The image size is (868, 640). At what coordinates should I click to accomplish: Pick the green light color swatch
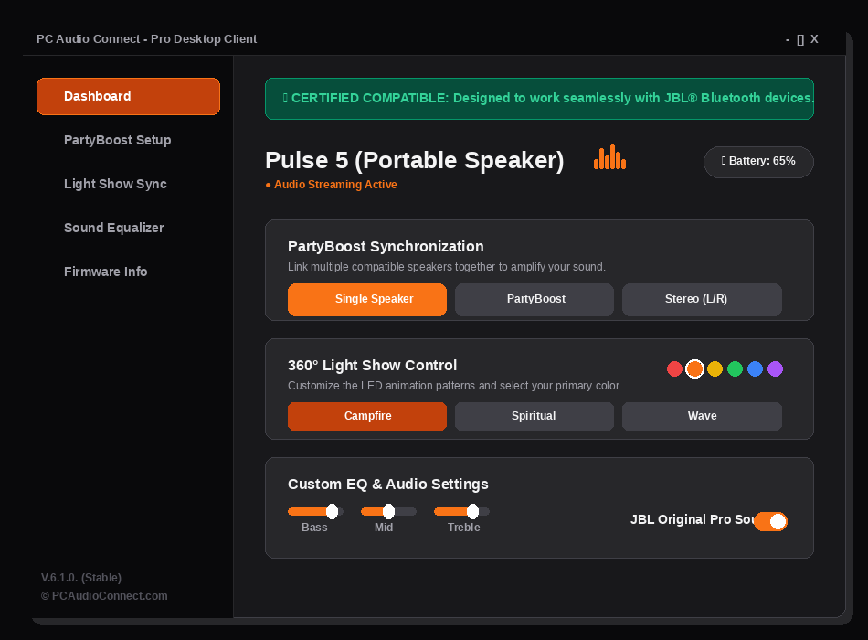click(x=735, y=369)
